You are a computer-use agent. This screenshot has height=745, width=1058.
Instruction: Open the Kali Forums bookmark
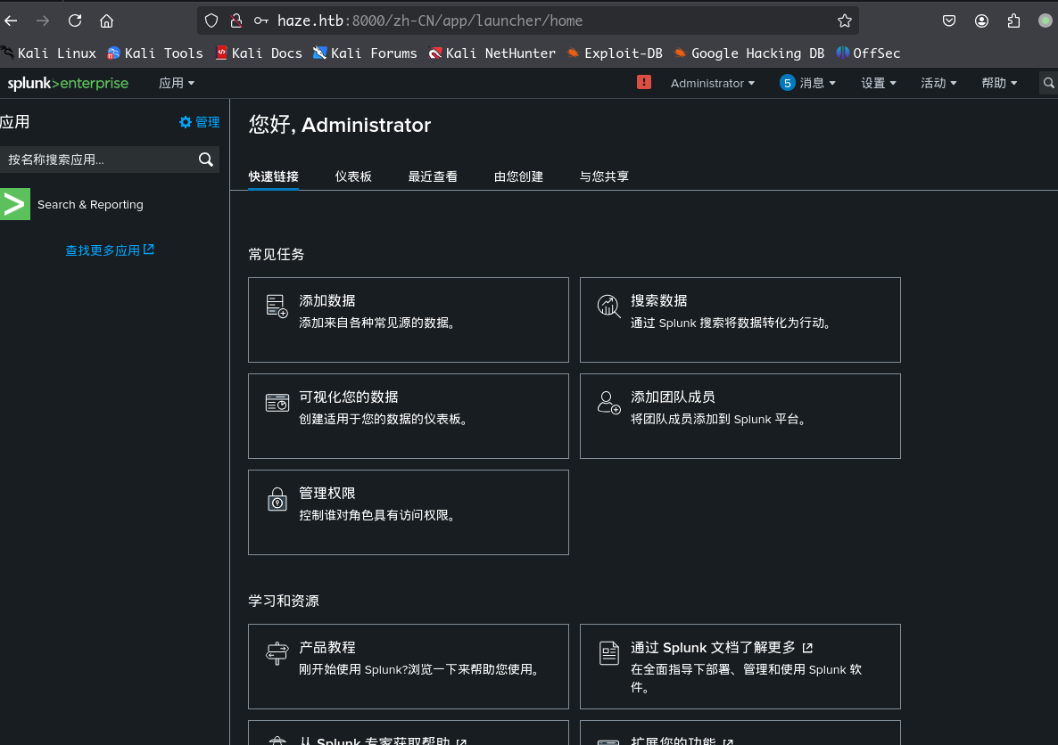(365, 53)
